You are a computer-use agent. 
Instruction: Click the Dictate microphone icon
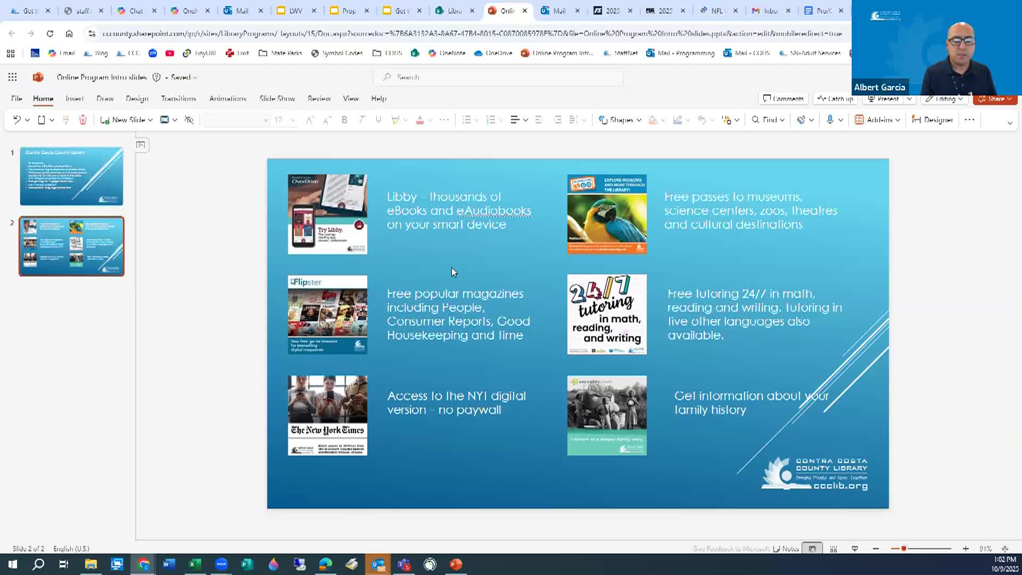pos(829,120)
